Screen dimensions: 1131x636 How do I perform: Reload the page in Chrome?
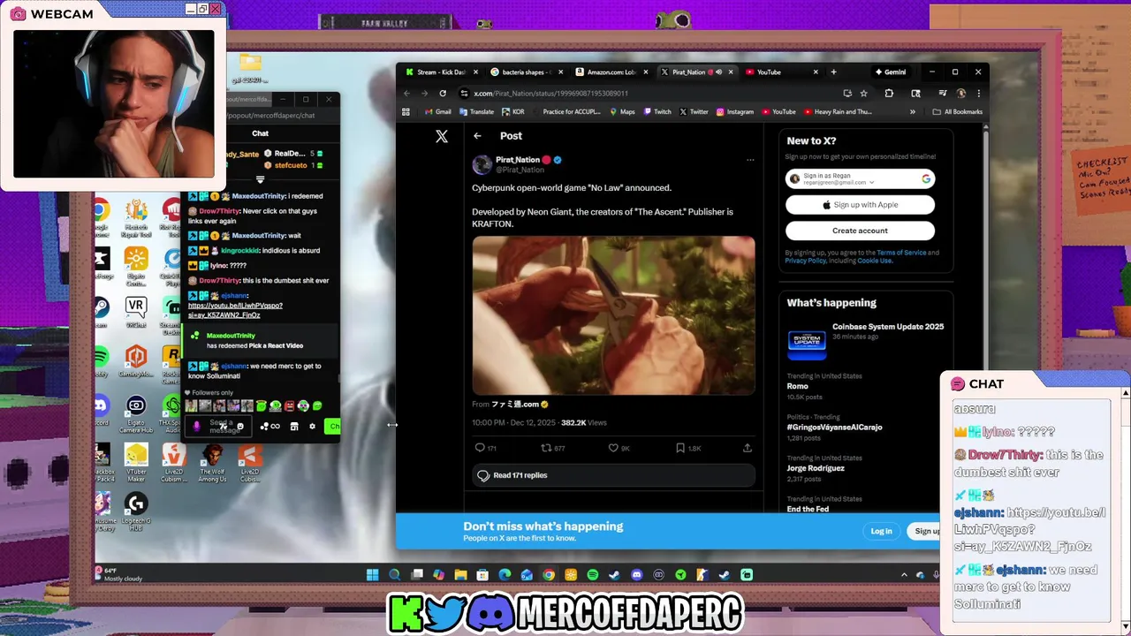click(443, 94)
